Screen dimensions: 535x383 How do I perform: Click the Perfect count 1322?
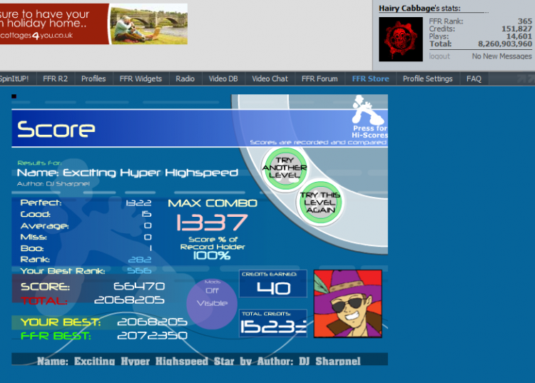pyautogui.click(x=138, y=203)
